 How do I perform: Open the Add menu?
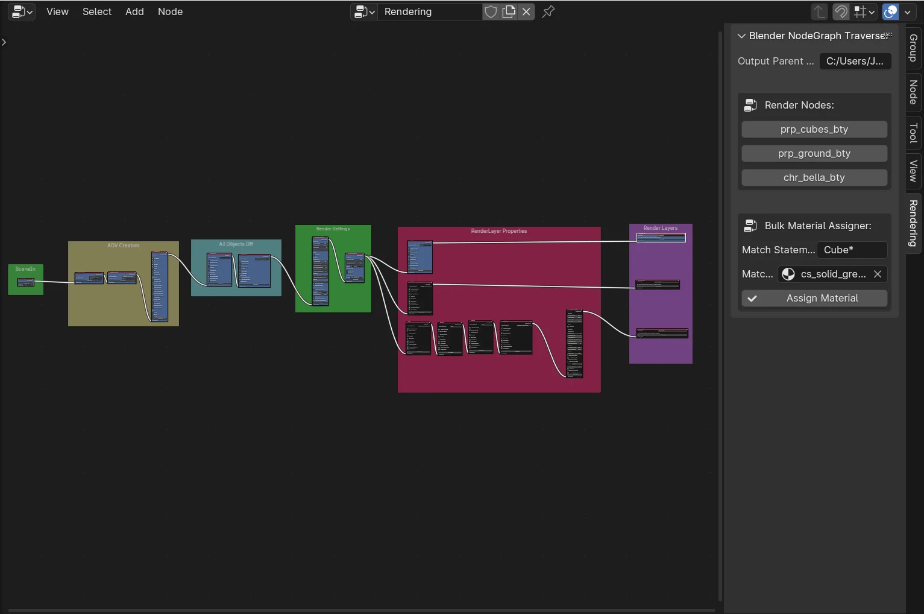(134, 11)
